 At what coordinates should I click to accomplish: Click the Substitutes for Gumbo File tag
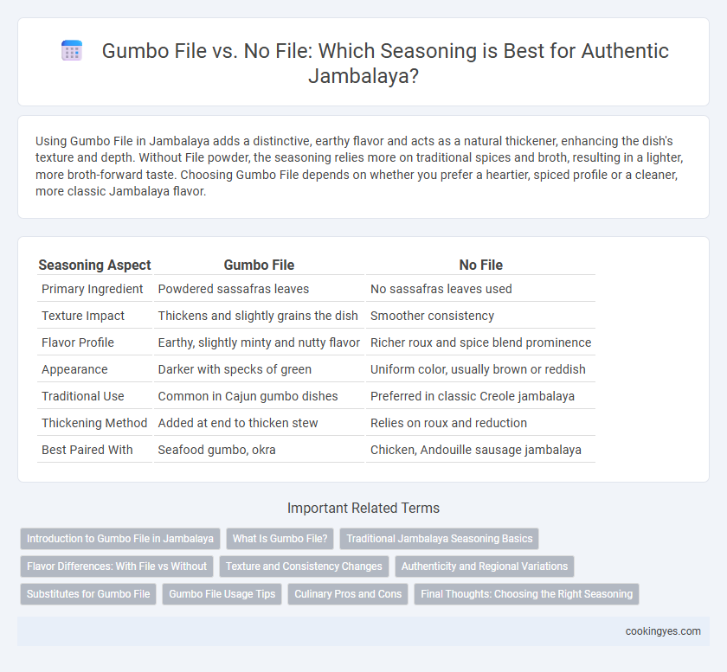pyautogui.click(x=88, y=594)
